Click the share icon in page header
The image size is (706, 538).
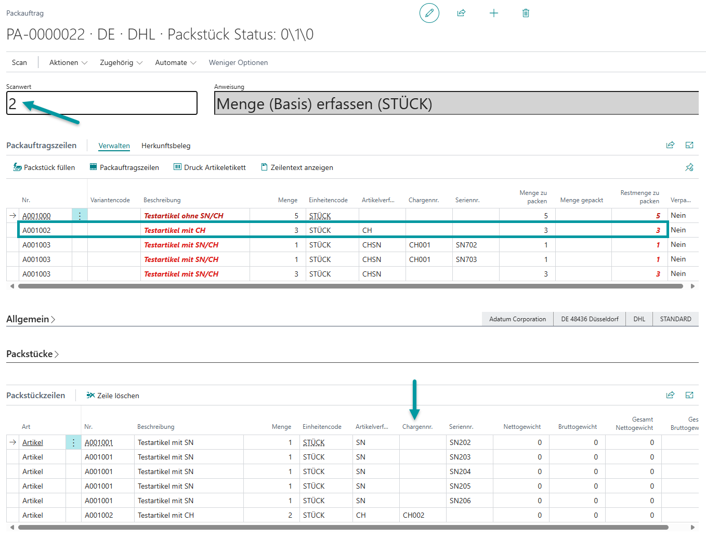[x=461, y=13]
